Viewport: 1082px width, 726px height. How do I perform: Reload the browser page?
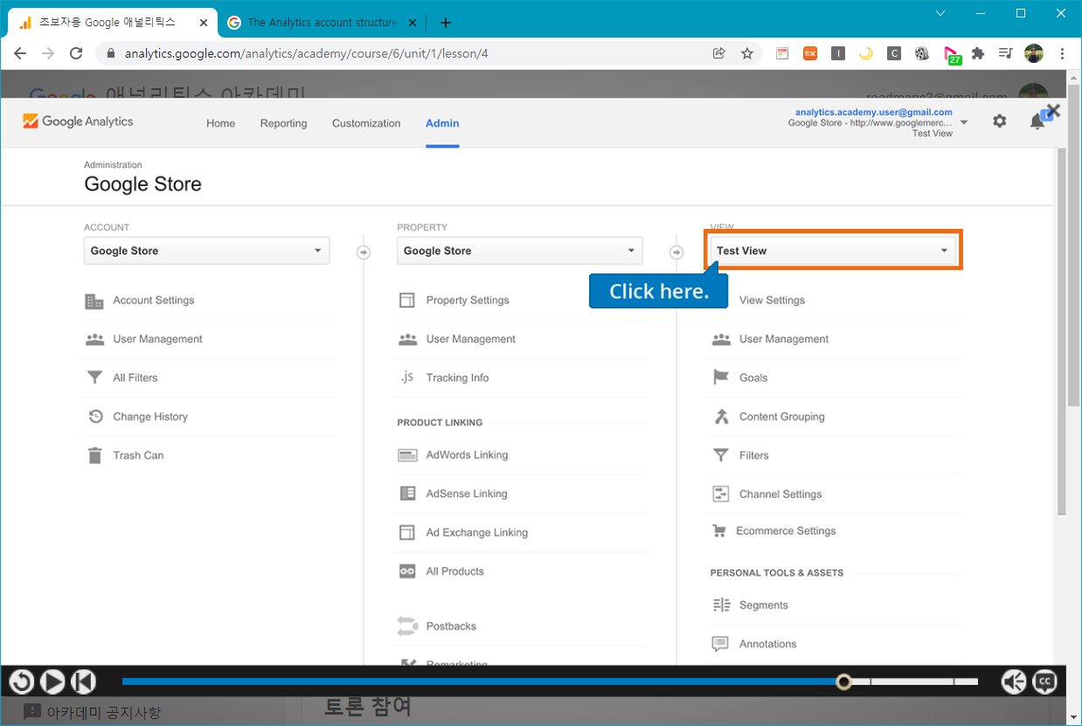[x=76, y=53]
